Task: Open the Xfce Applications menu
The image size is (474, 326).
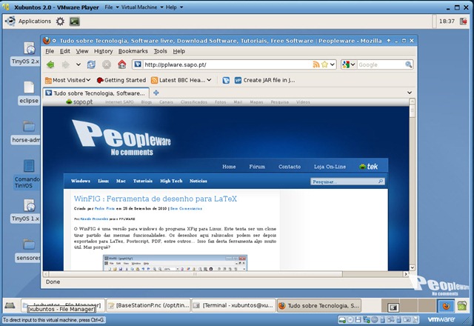Action: click(x=28, y=21)
